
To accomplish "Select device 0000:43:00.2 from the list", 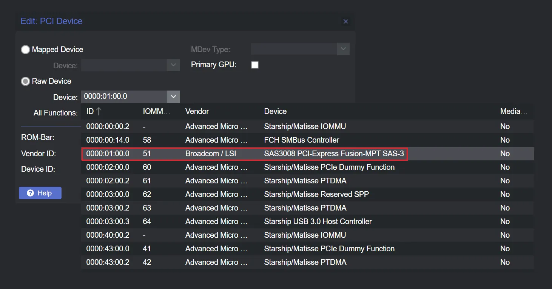I will (108, 262).
